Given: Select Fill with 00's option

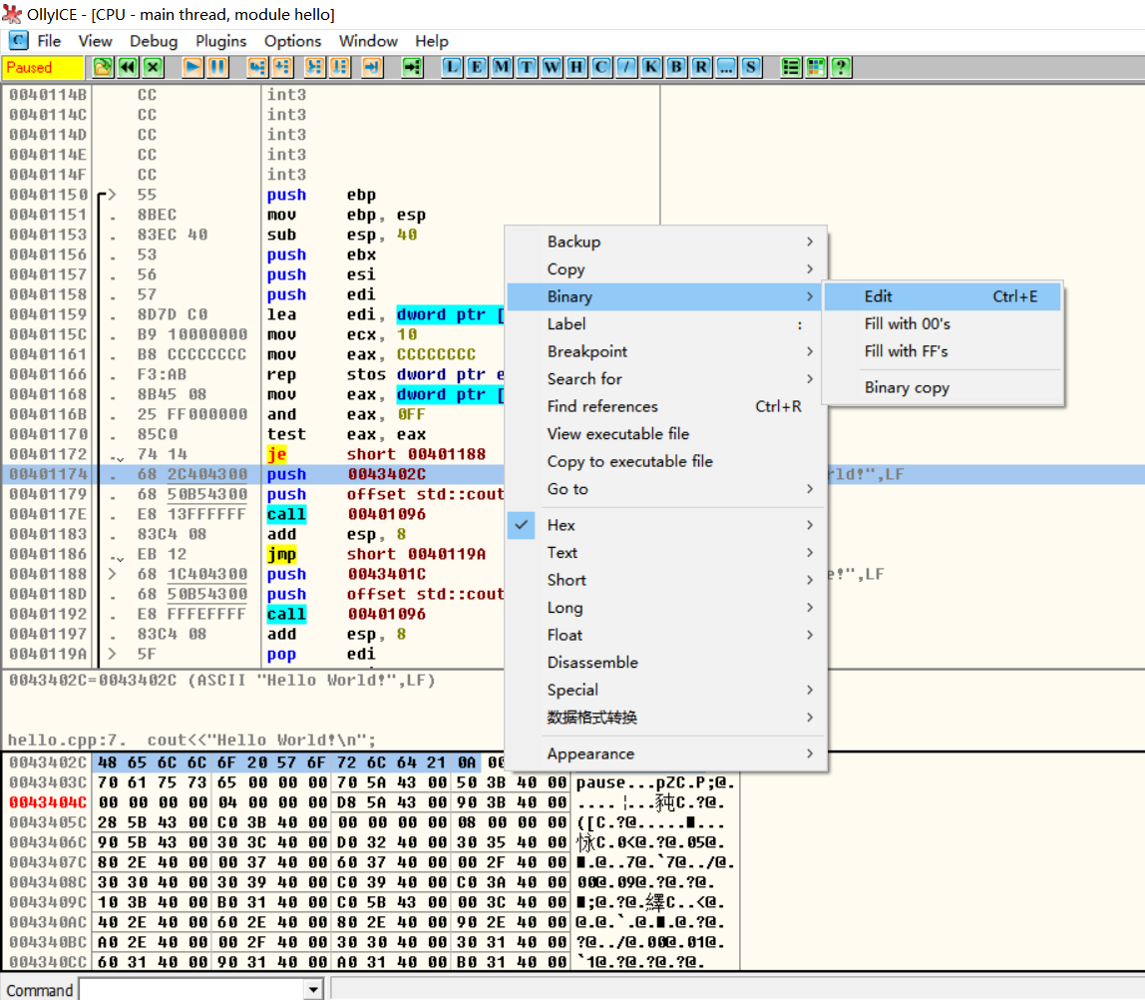Looking at the screenshot, I should coord(907,323).
